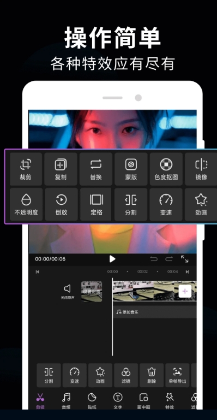This screenshot has height=420, width=217.
Task: Select the 裁剪 crop tool
Action: [x=26, y=169]
